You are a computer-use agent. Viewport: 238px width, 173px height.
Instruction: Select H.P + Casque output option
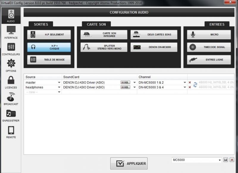coord(49,47)
